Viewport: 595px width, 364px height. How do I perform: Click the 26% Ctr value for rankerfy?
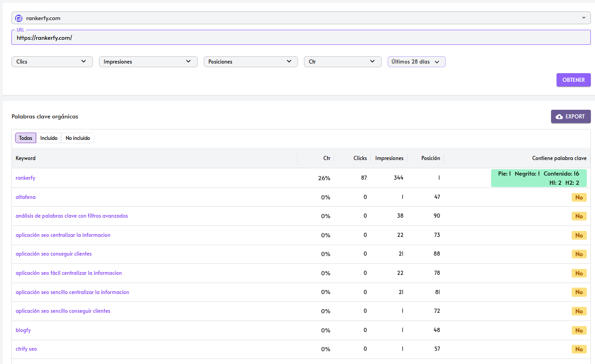click(324, 178)
